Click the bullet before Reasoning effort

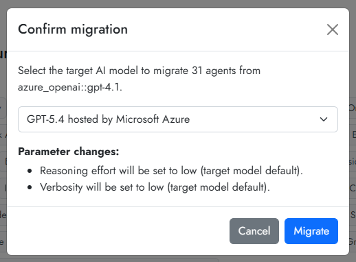tap(30, 171)
